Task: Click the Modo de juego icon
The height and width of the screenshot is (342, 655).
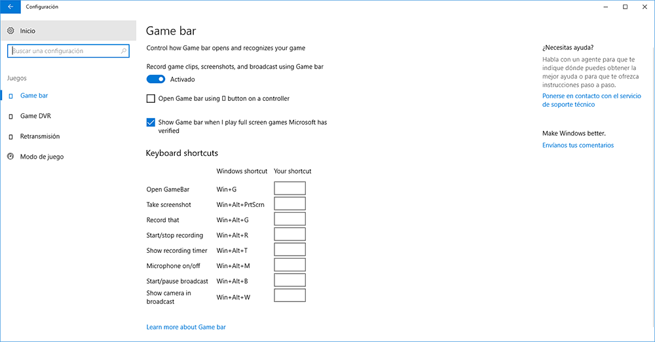Action: tap(11, 157)
